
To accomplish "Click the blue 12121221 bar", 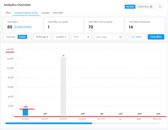I will (x=26, y=112).
